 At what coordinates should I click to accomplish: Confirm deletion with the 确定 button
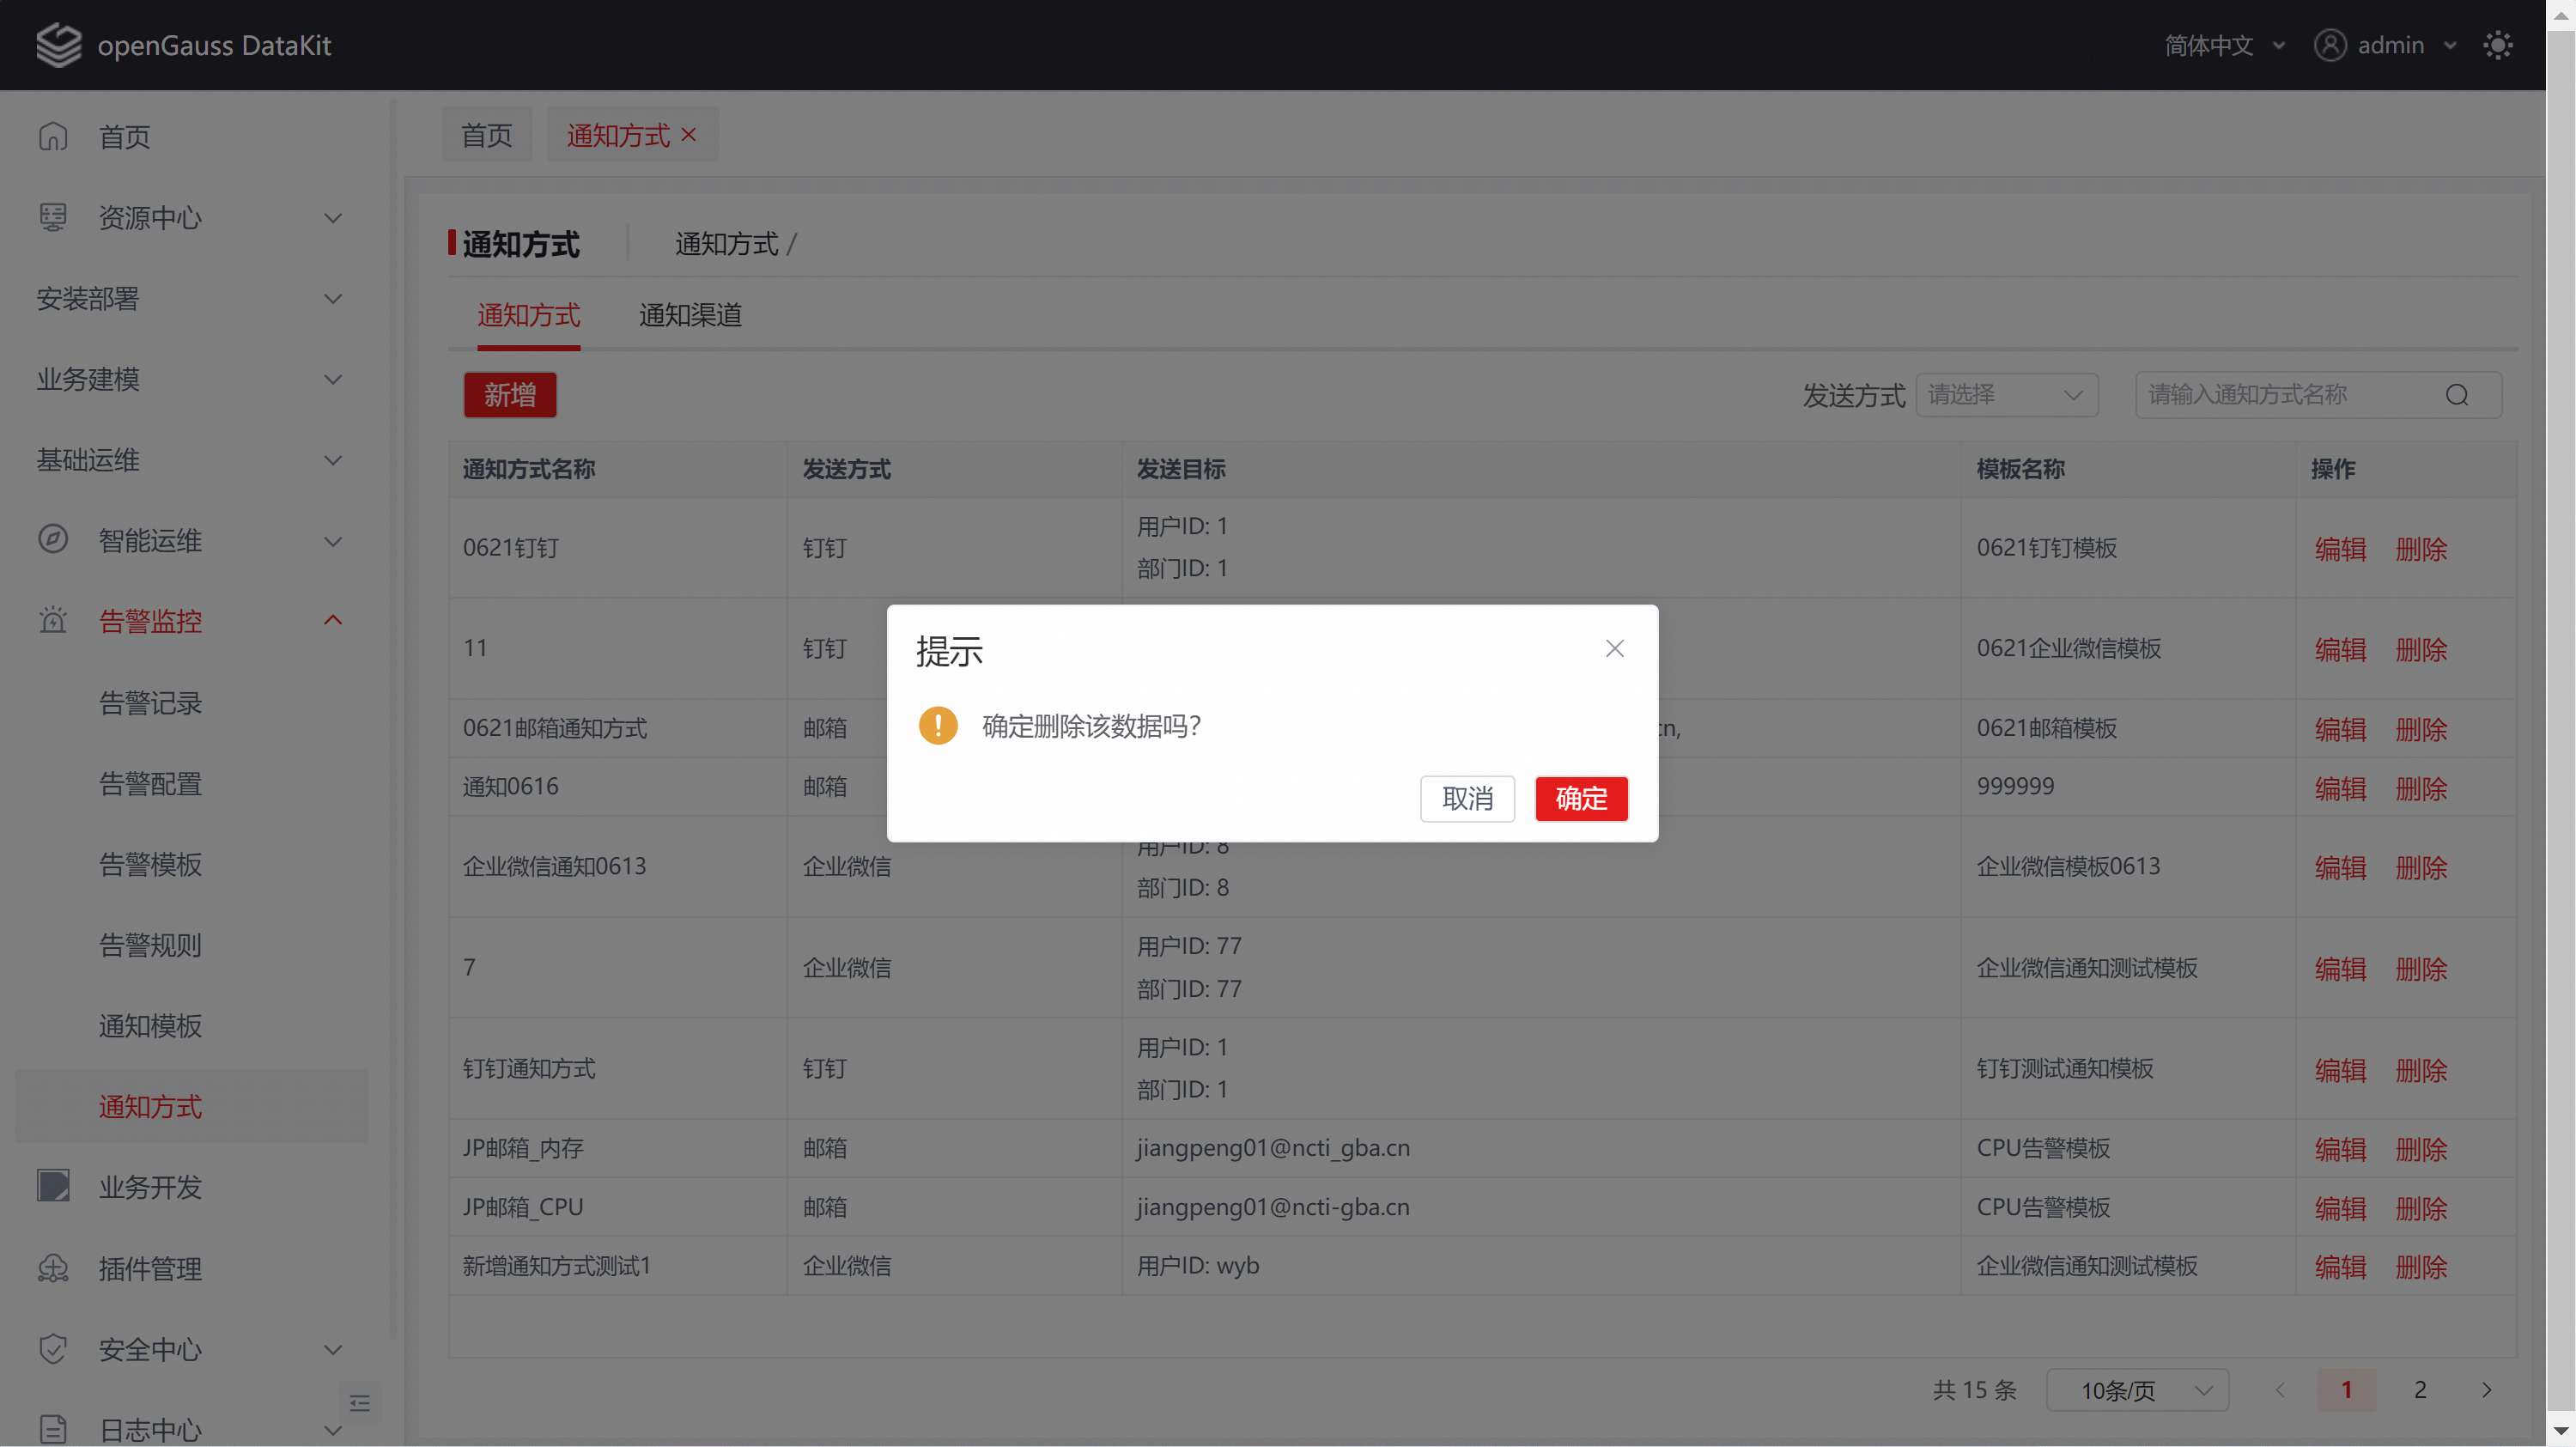[1581, 798]
